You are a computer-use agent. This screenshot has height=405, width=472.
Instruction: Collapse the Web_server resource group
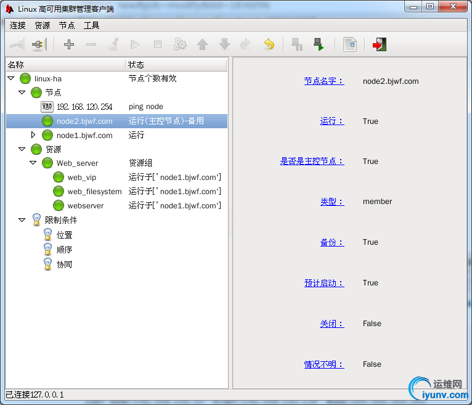[x=33, y=163]
